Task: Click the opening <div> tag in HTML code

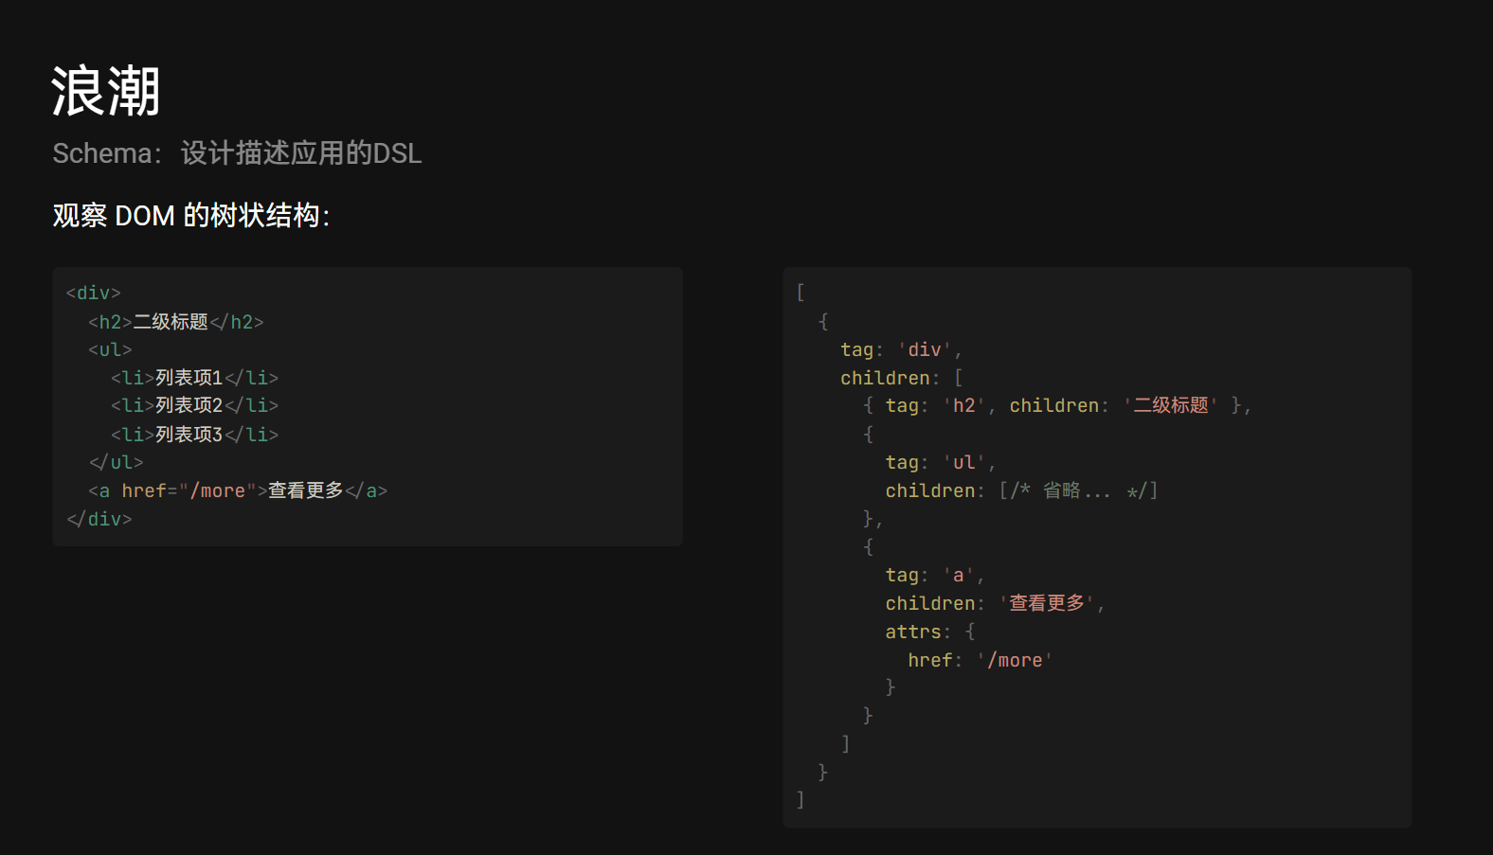Action: (x=93, y=294)
